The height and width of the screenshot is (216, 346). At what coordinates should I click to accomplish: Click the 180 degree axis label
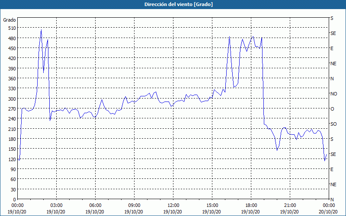[x=12, y=139]
